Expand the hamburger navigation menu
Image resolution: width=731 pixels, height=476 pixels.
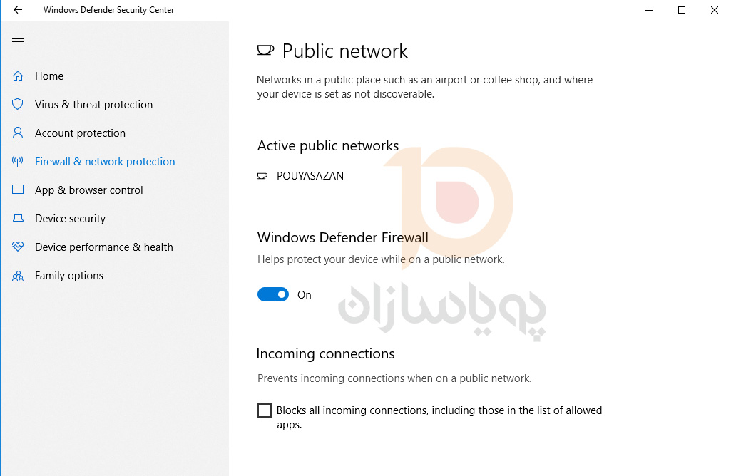18,38
